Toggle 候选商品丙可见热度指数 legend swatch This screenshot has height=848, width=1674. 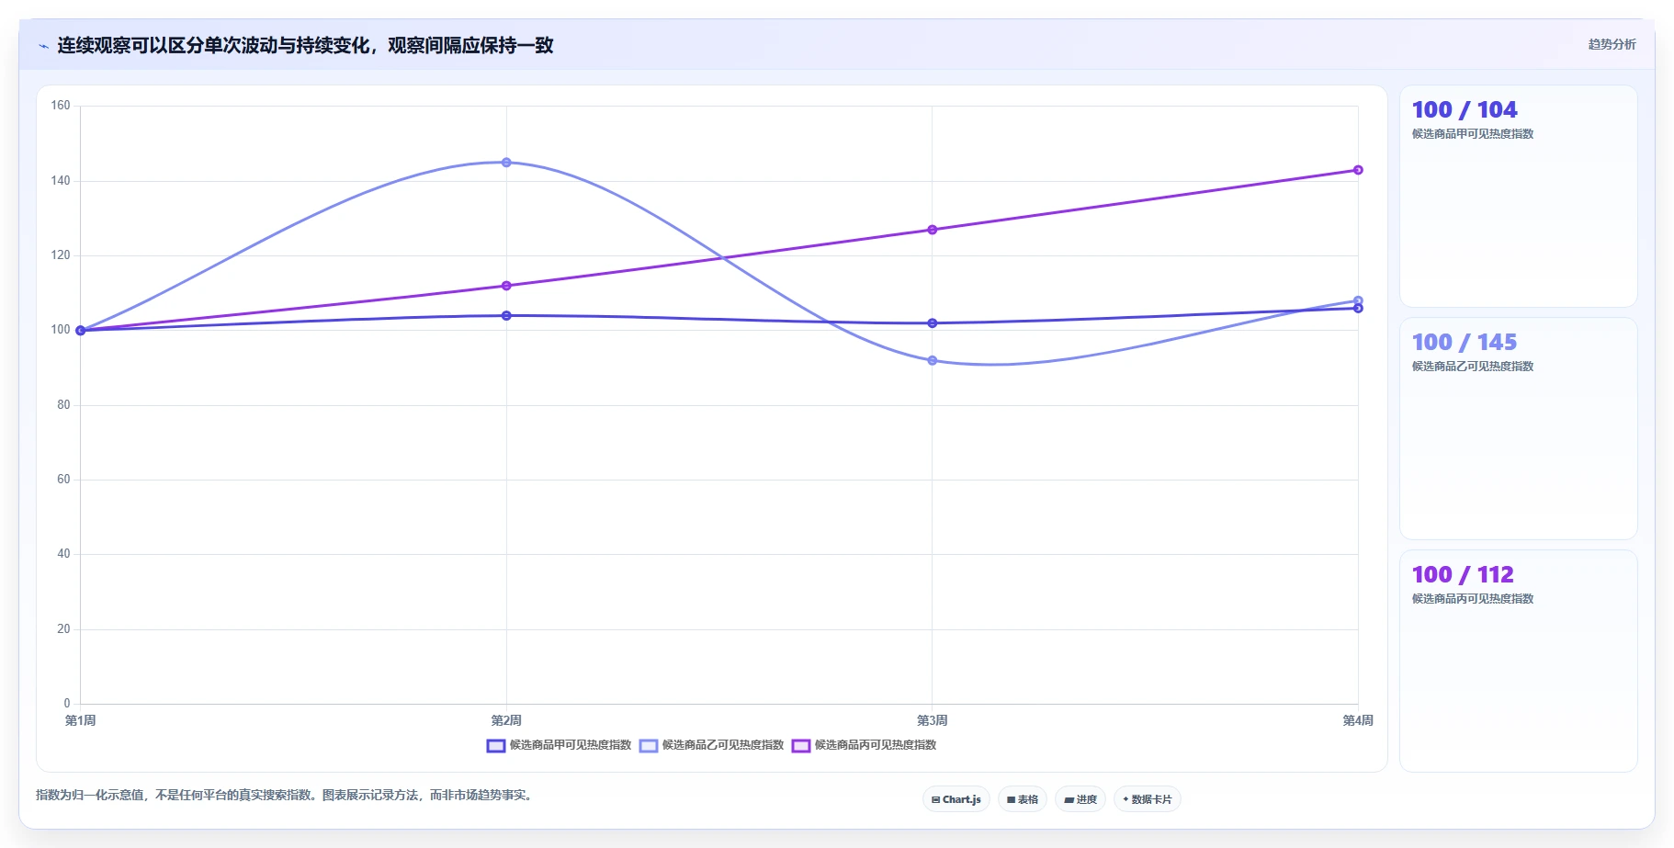tap(801, 746)
